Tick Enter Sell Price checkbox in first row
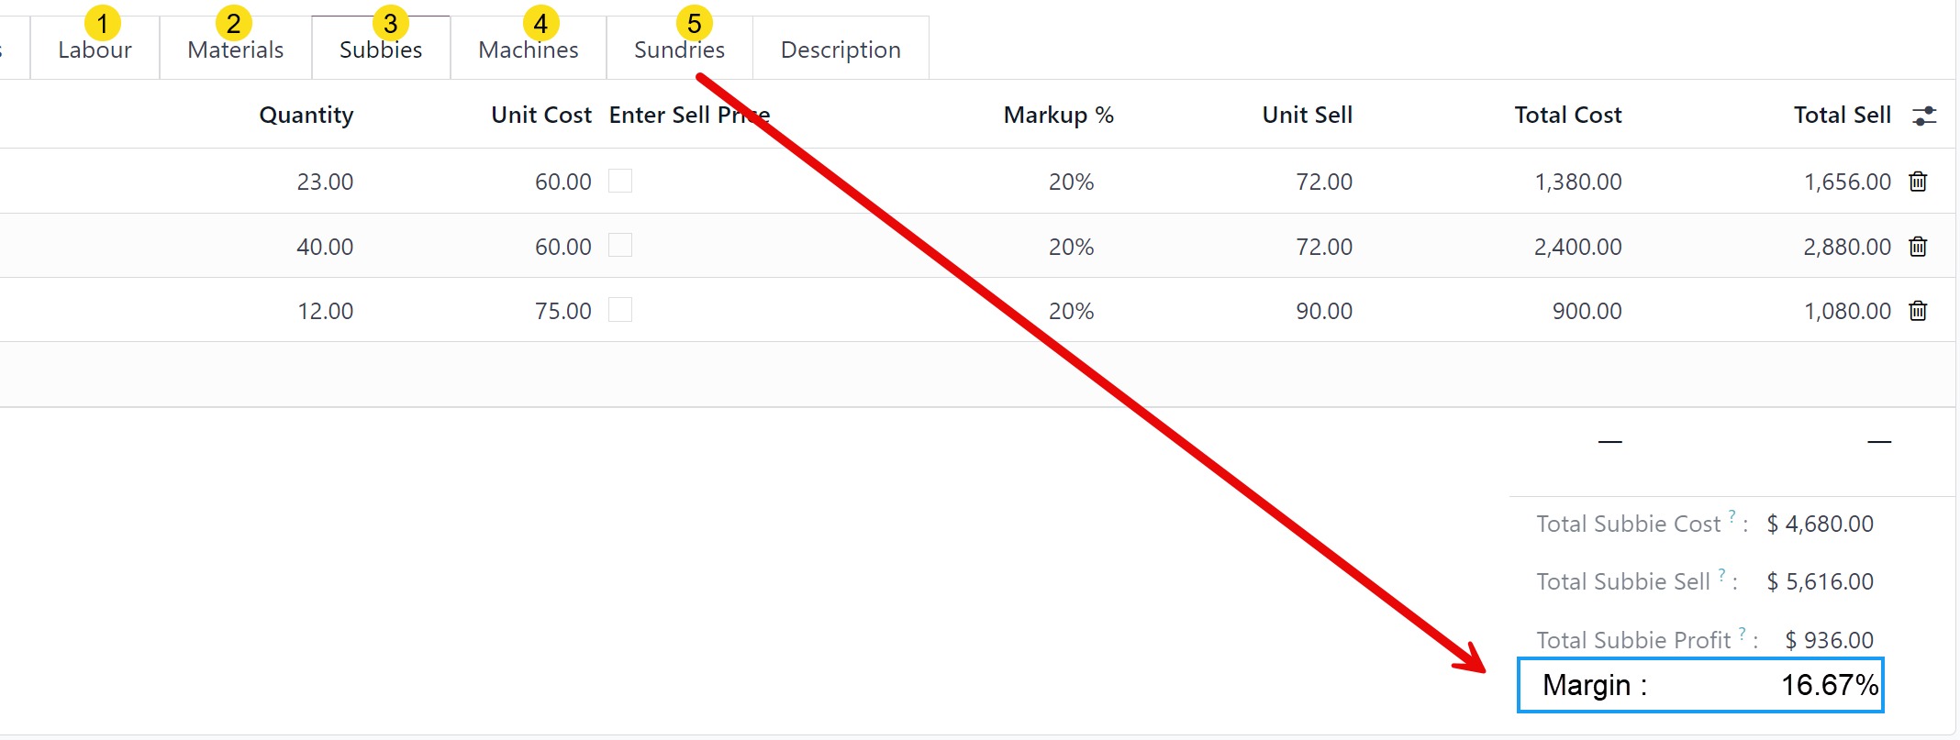 click(x=620, y=181)
